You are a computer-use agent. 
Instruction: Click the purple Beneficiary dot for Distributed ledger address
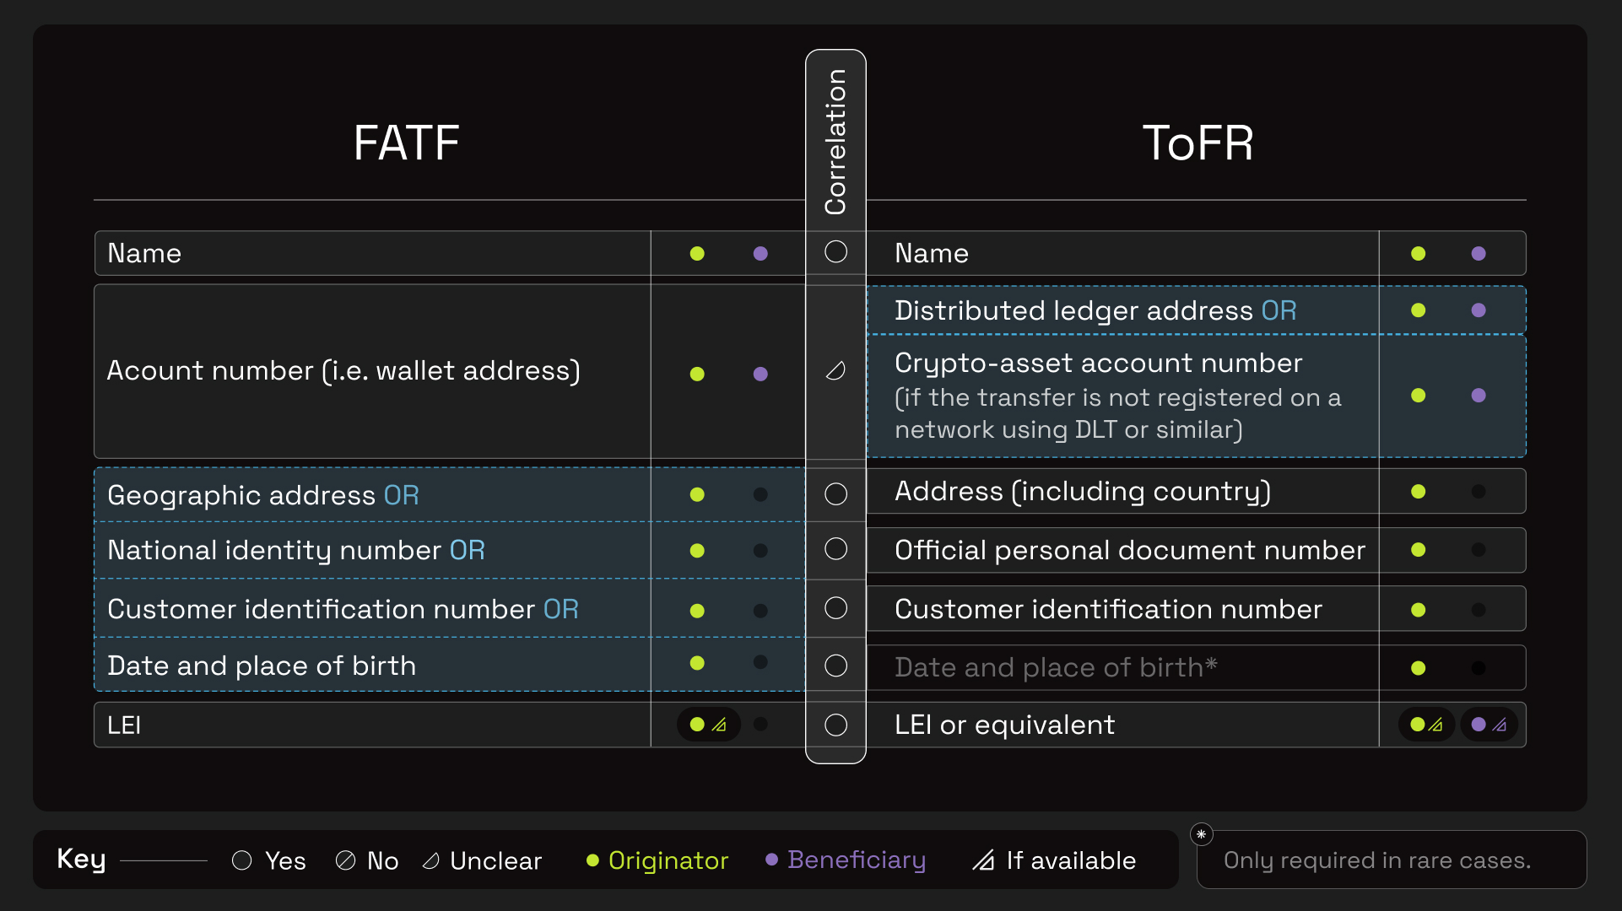[x=1479, y=309]
